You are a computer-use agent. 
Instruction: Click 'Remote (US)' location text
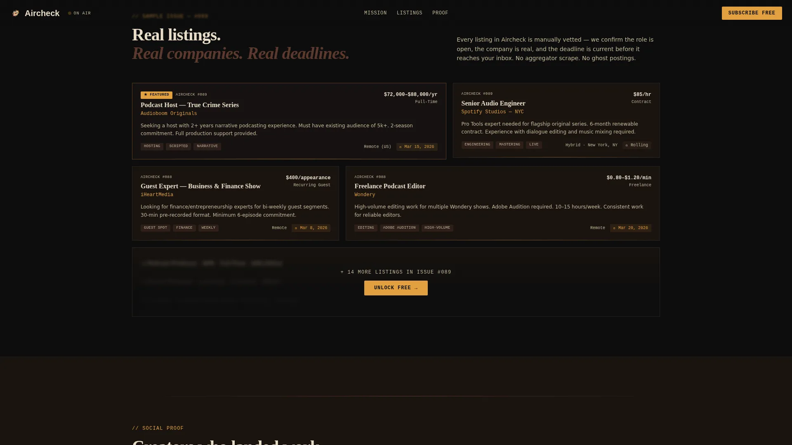click(377, 147)
